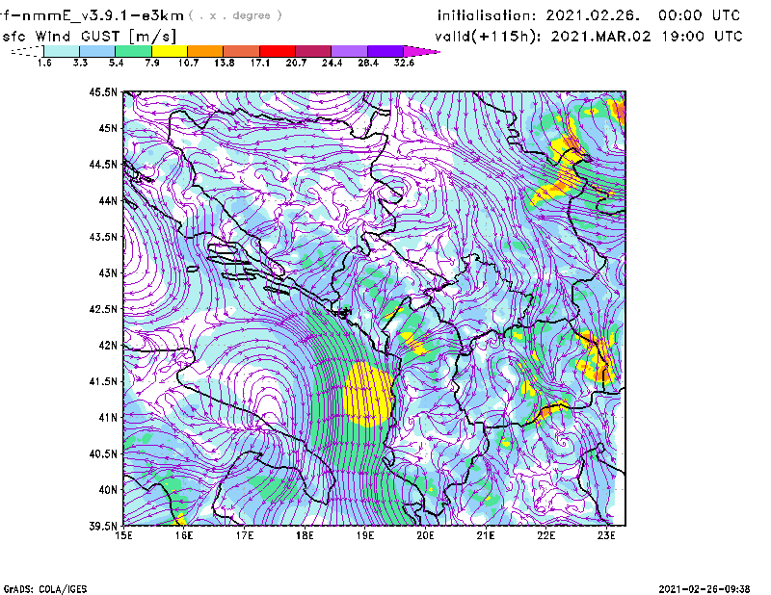The width and height of the screenshot is (771, 595).
Task: Click the large yellow gust area near 19E
Action: pos(368,395)
